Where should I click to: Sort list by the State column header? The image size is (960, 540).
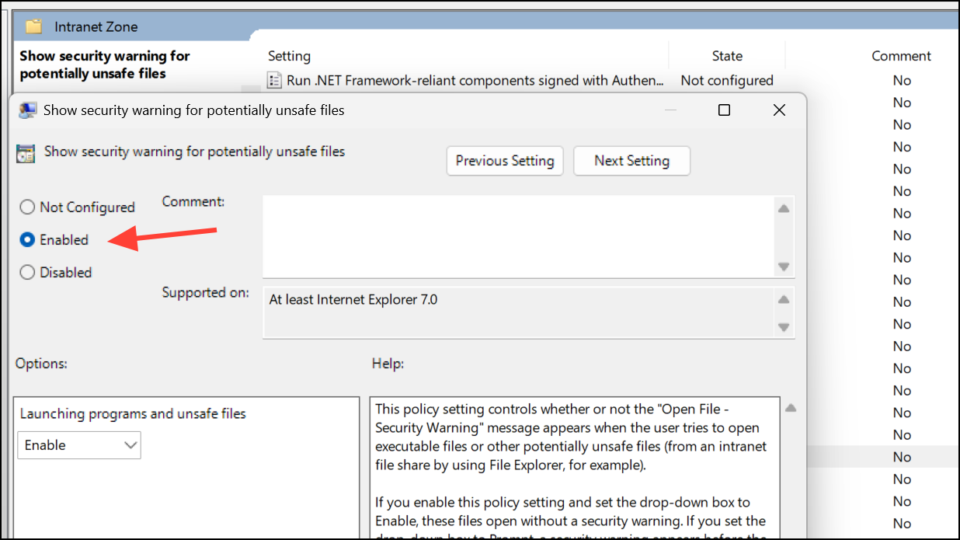pos(727,56)
